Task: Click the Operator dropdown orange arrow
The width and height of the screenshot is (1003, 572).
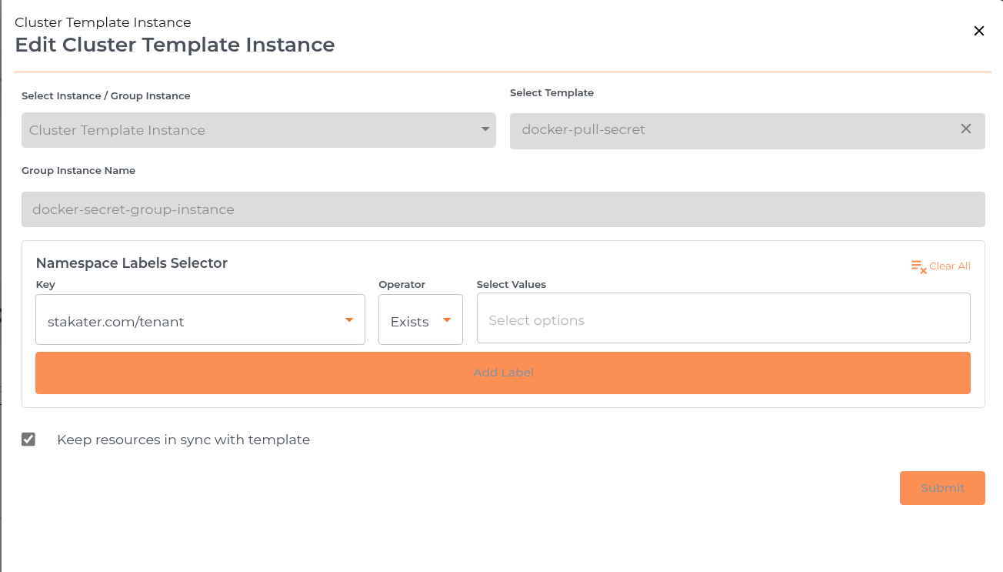Action: coord(447,320)
